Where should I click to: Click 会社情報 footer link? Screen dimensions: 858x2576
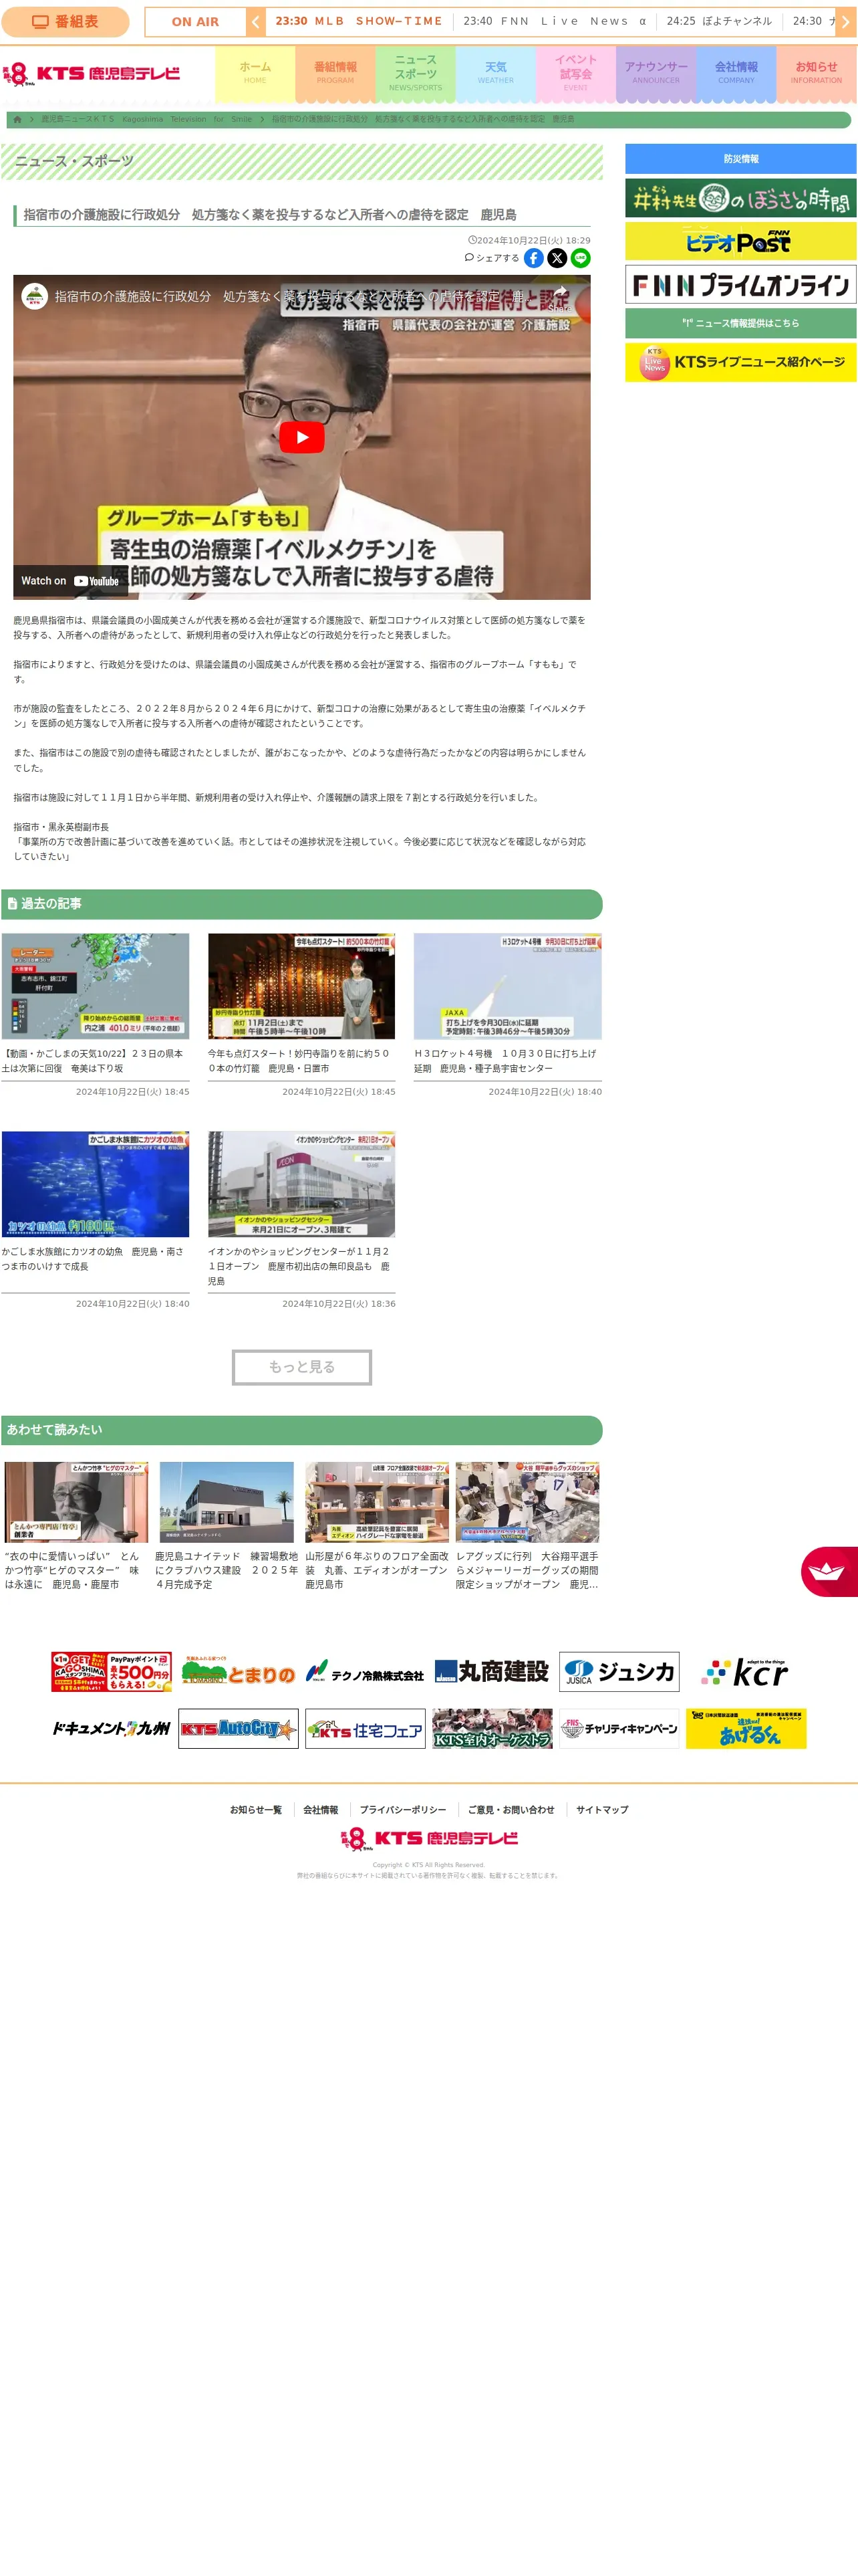(x=321, y=1810)
